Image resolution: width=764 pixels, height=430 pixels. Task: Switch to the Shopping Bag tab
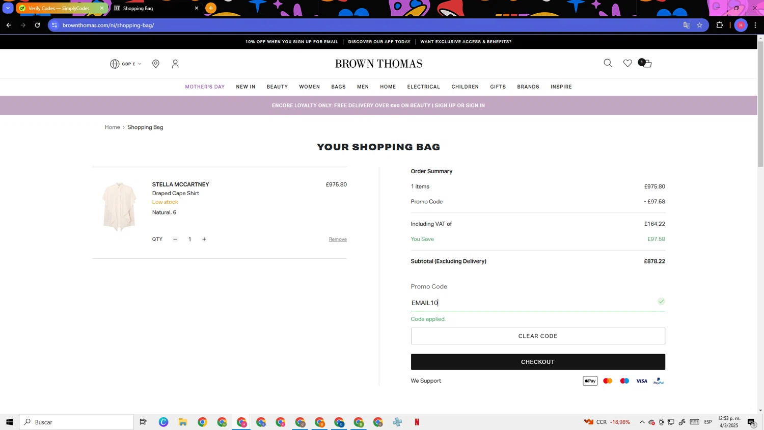click(153, 8)
